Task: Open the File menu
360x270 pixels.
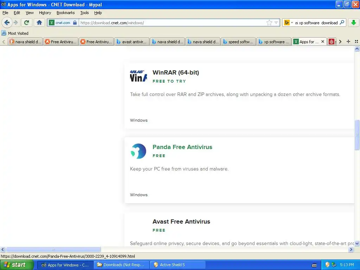Action: pos(5,13)
